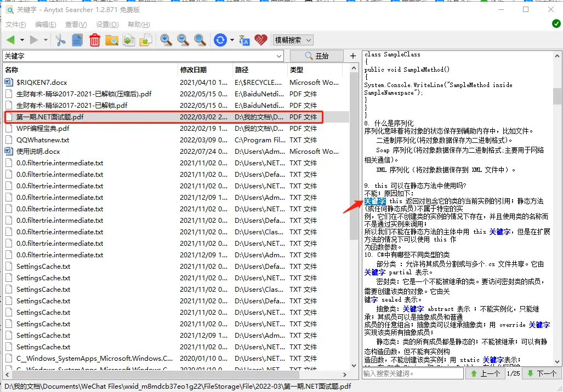Viewport: 563px width, 392px height.
Task: Open the 查看(V) menu
Action: click(76, 25)
